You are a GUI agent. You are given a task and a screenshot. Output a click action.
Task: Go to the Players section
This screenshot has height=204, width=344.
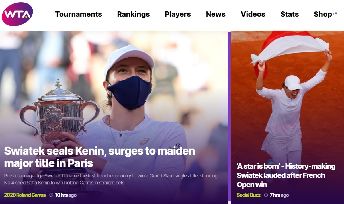178,14
